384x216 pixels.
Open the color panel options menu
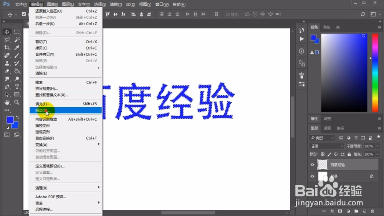(379, 27)
